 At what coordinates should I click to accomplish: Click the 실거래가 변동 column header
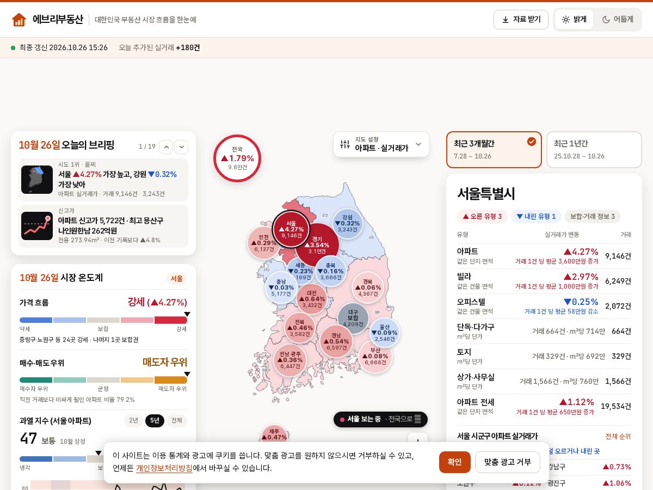click(562, 235)
